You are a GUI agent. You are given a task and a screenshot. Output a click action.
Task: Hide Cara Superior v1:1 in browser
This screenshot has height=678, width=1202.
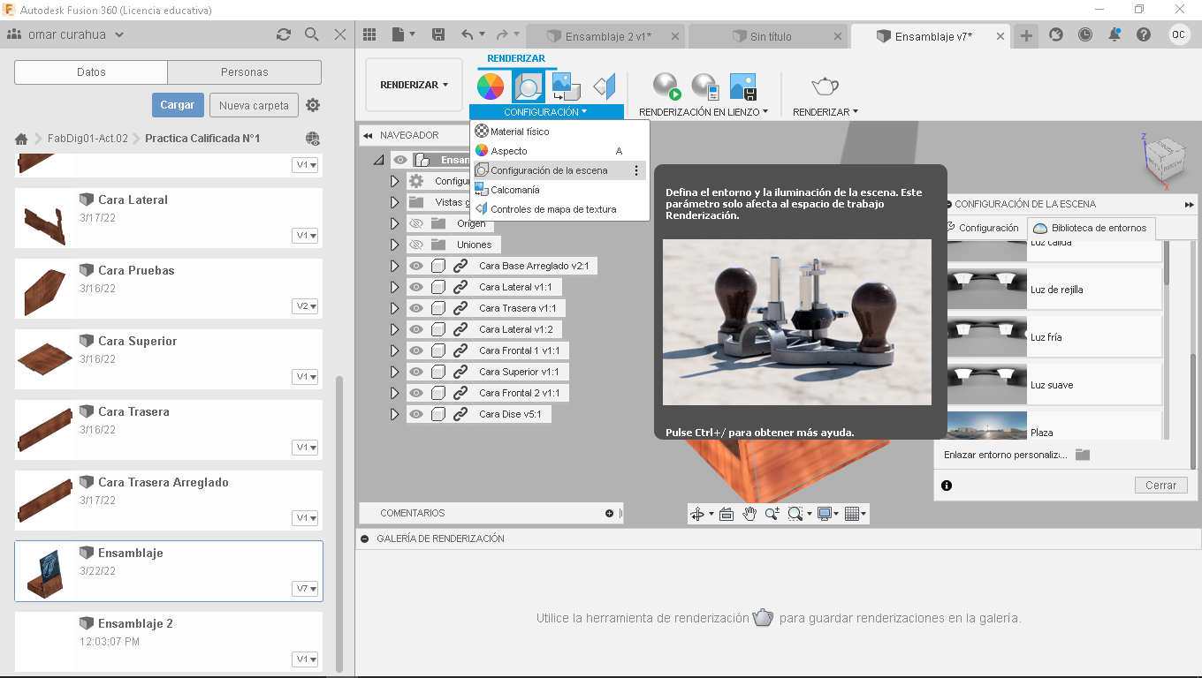[x=416, y=372]
